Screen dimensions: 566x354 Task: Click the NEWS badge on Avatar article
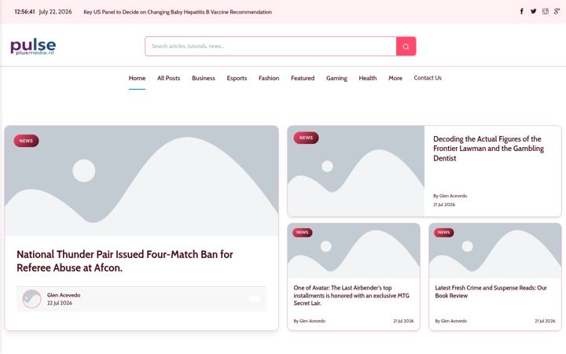pyautogui.click(x=303, y=232)
